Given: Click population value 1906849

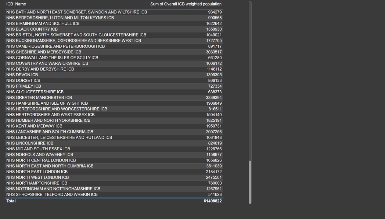Looking at the screenshot, I should [x=214, y=103].
